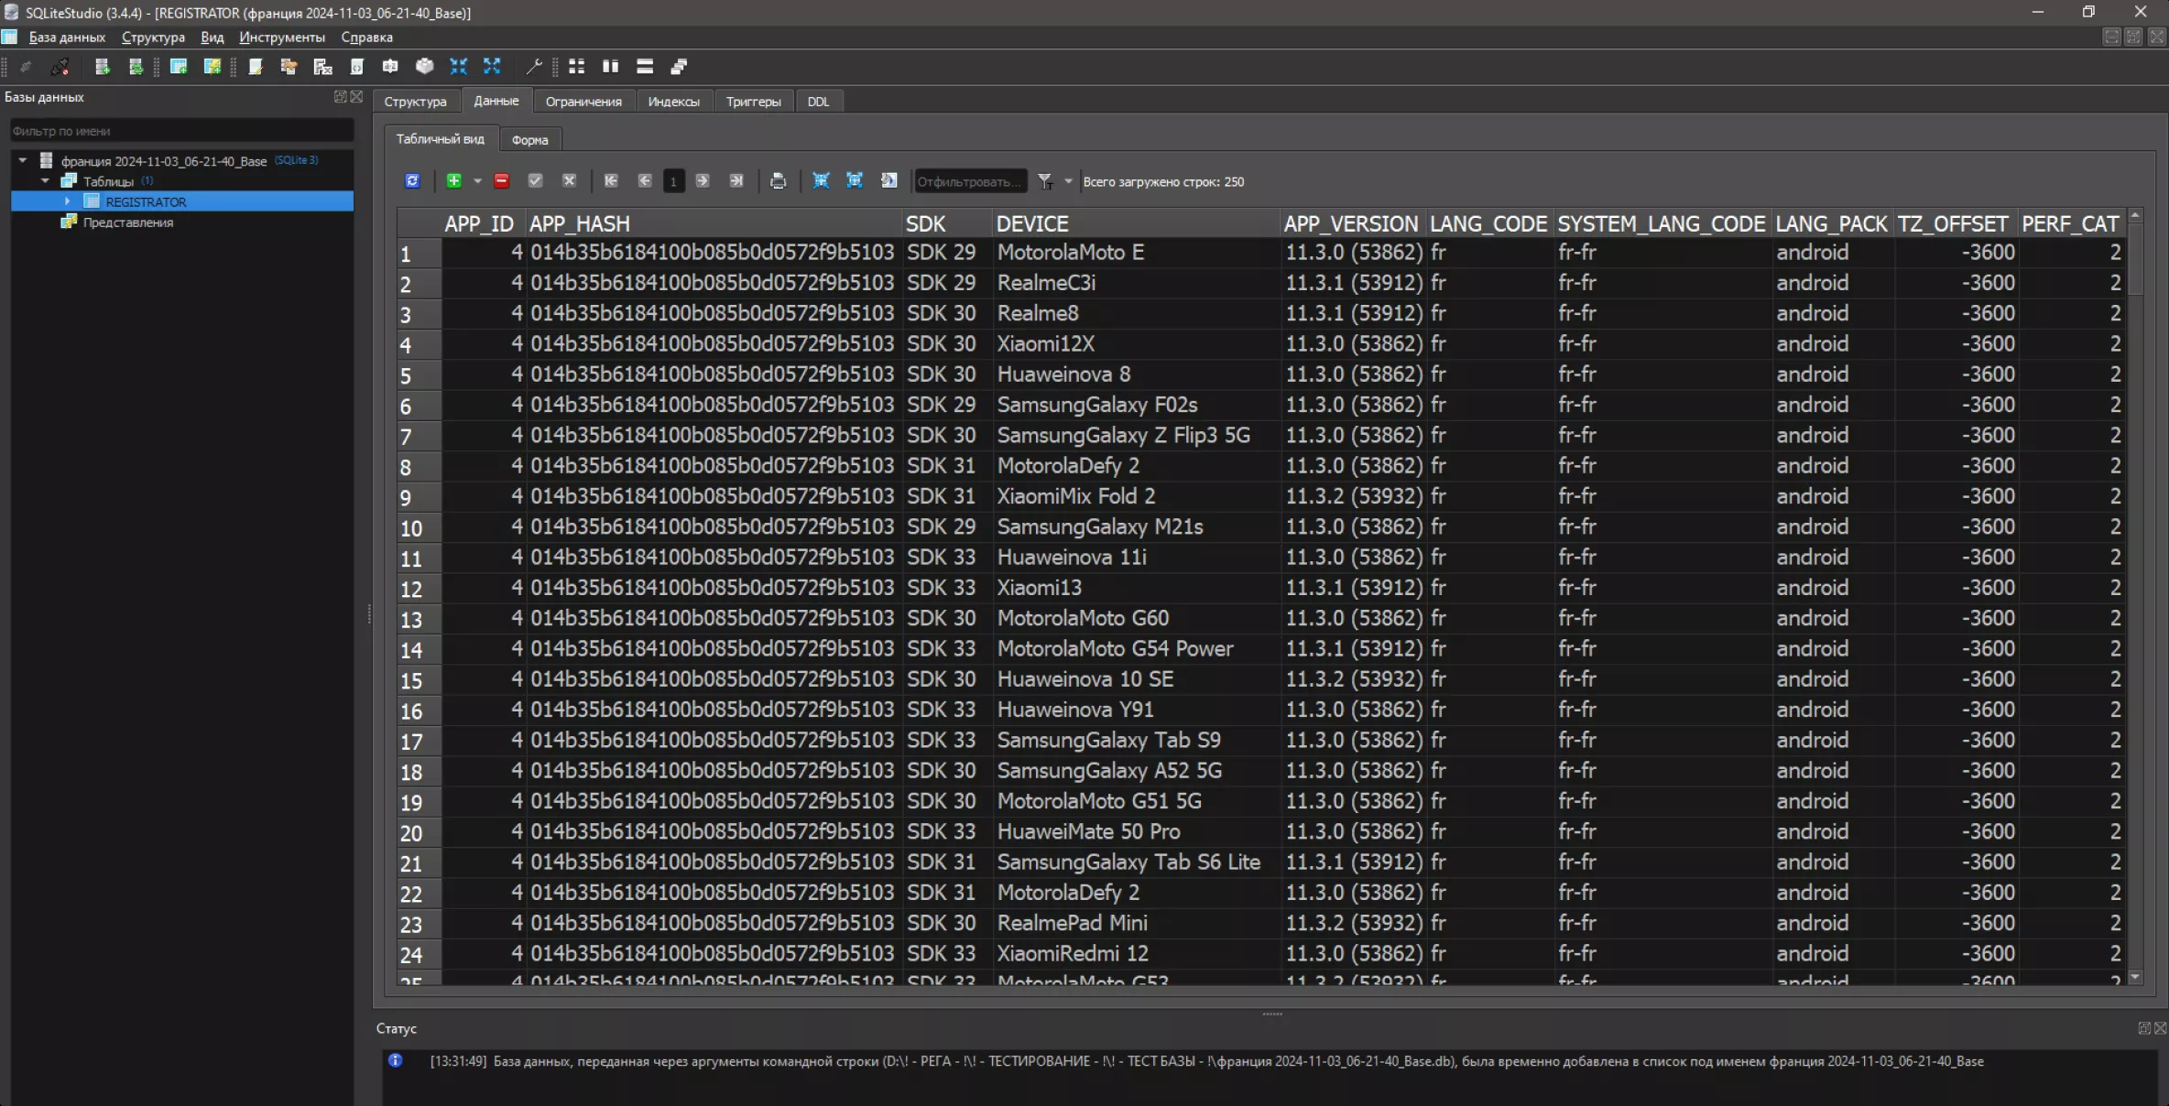
Task: Tile windows horizontally icon
Action: point(645,66)
